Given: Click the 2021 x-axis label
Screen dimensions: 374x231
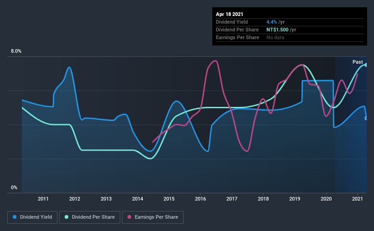Looking at the screenshot, I should pos(358,199).
